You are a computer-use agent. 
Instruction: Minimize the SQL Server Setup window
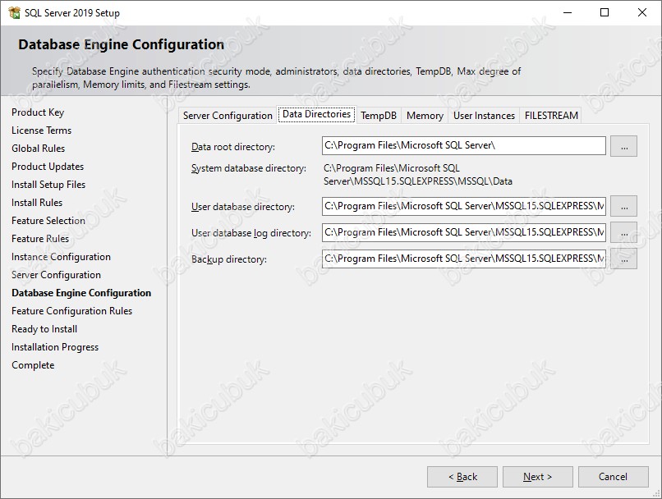[x=568, y=12]
